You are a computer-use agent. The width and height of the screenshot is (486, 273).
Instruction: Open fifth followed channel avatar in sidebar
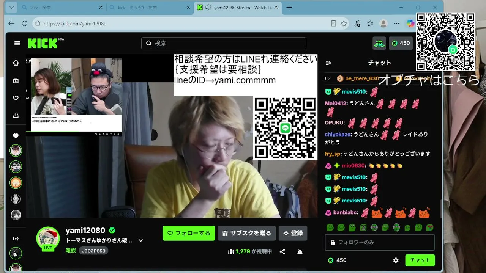(x=16, y=215)
